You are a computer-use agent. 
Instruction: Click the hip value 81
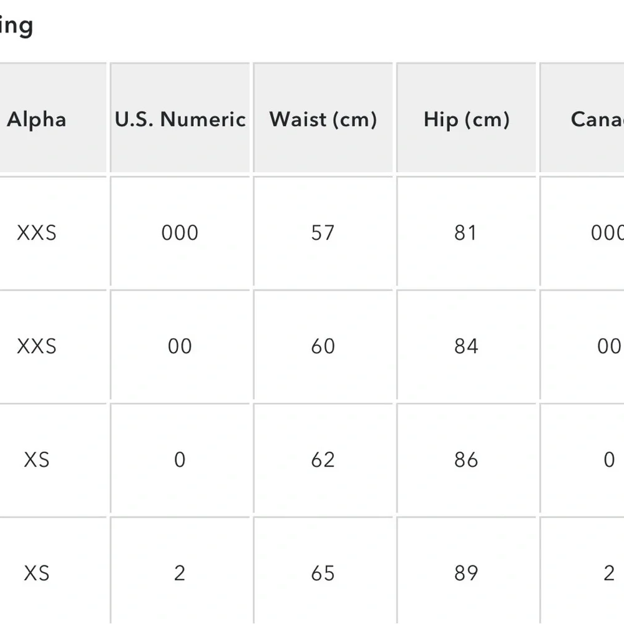click(466, 232)
